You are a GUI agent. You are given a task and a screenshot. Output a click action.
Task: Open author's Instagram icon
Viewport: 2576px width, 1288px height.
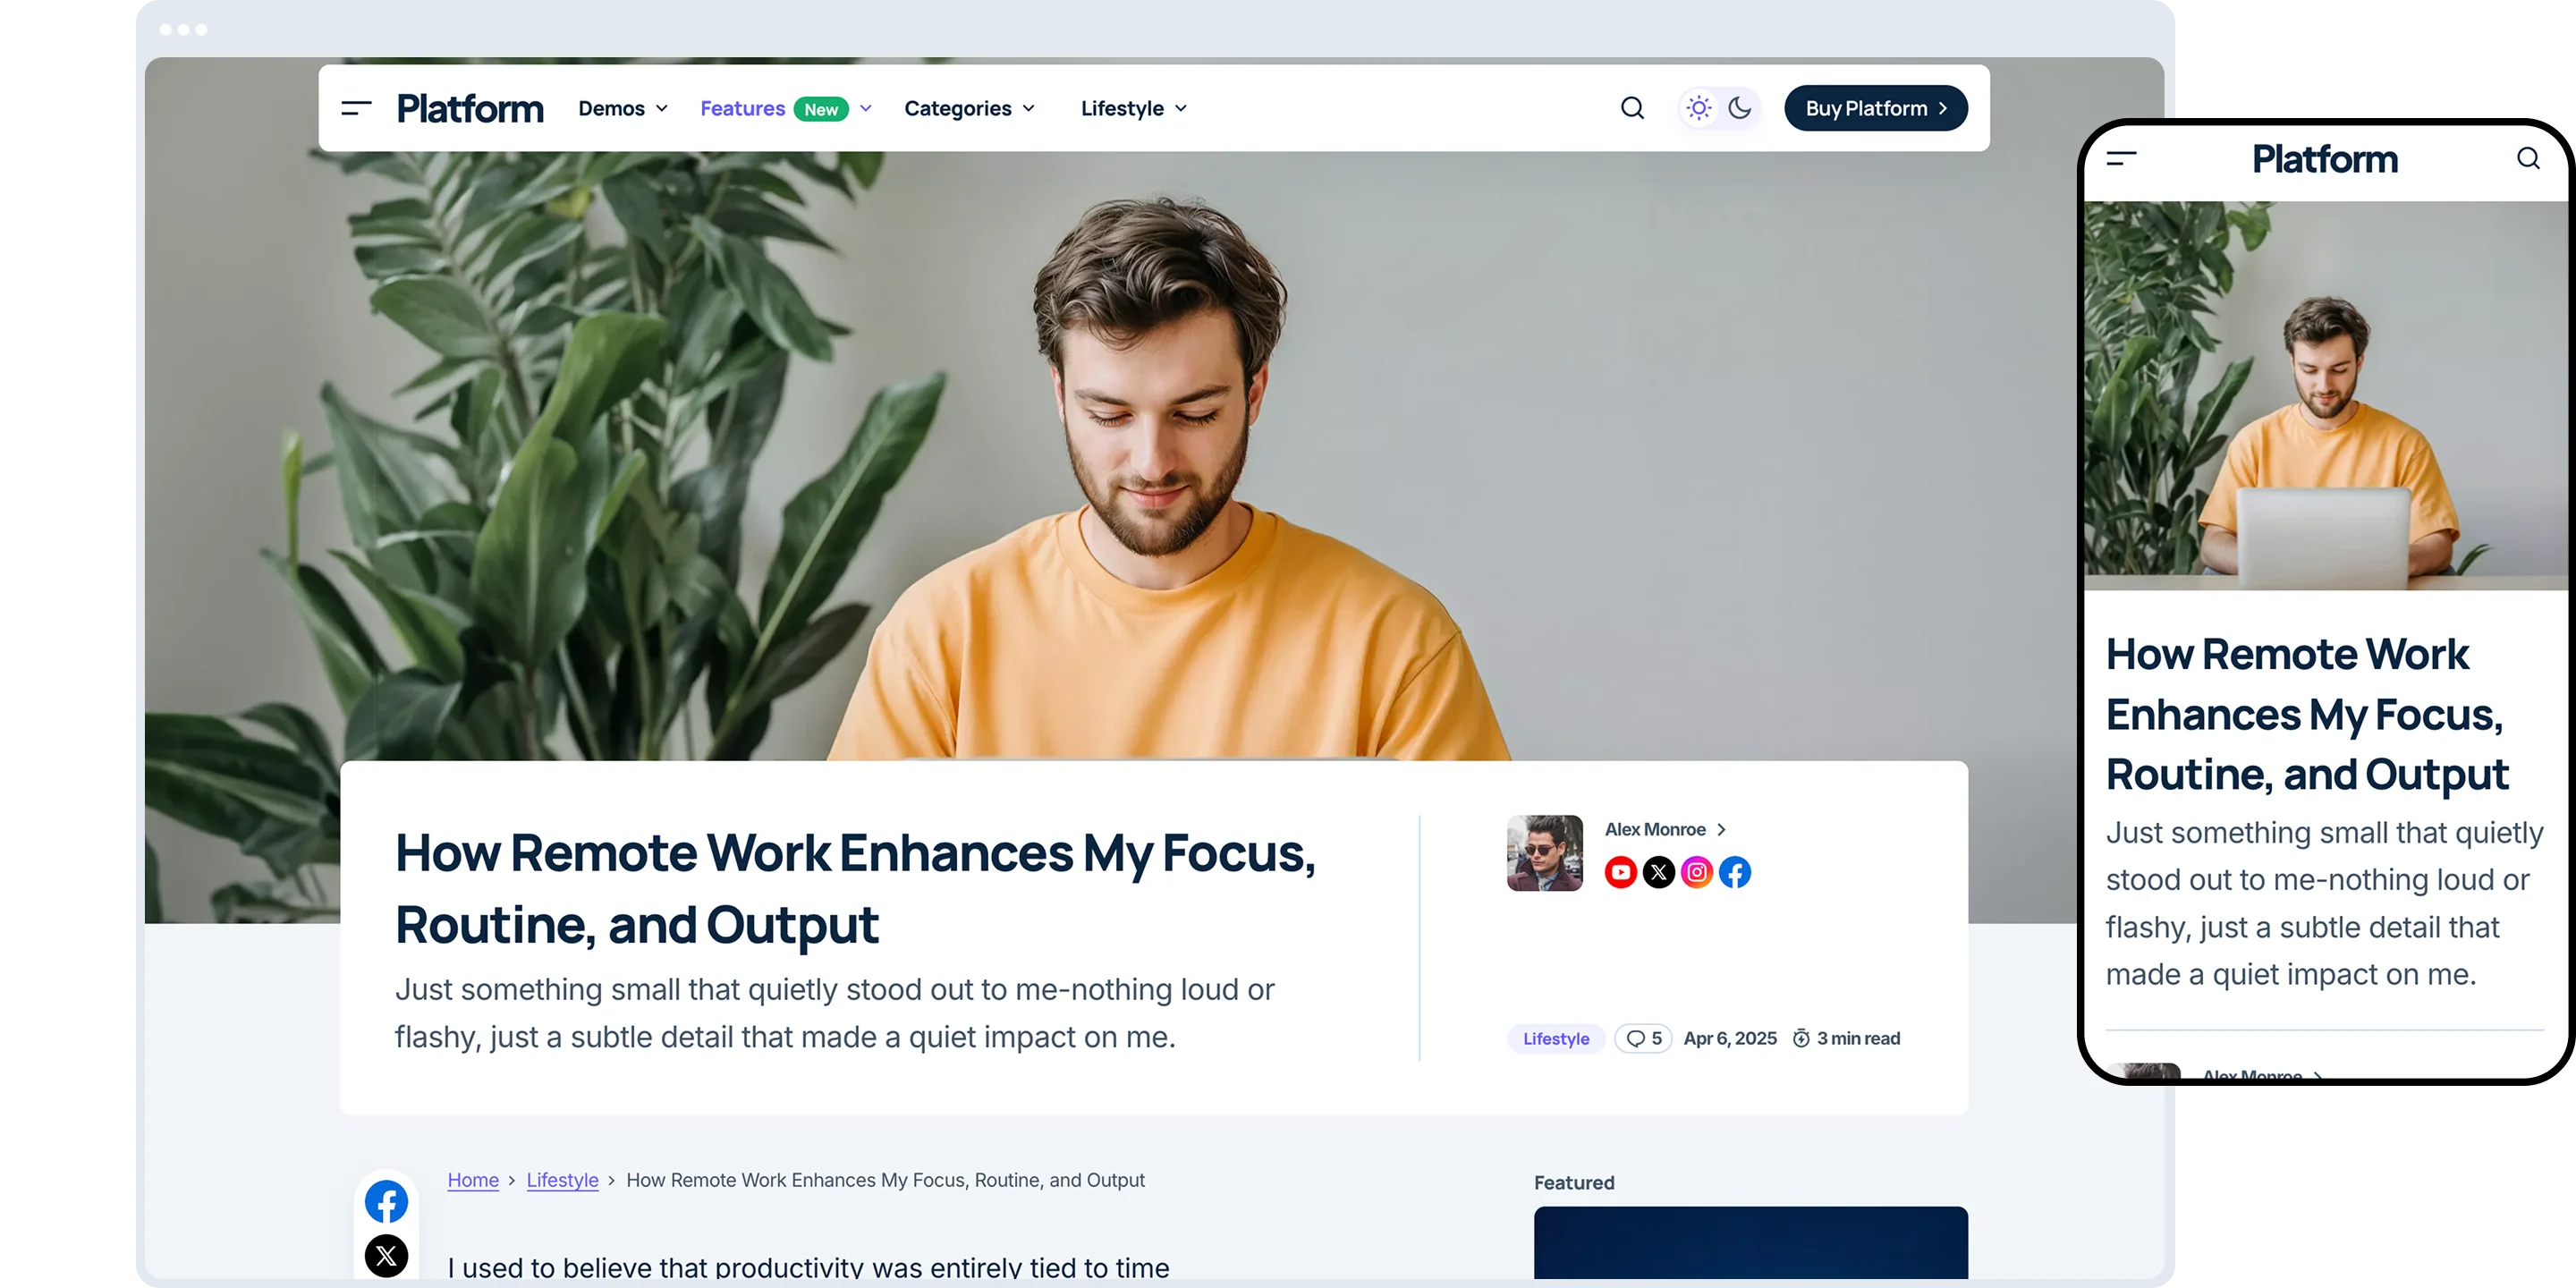1697,872
